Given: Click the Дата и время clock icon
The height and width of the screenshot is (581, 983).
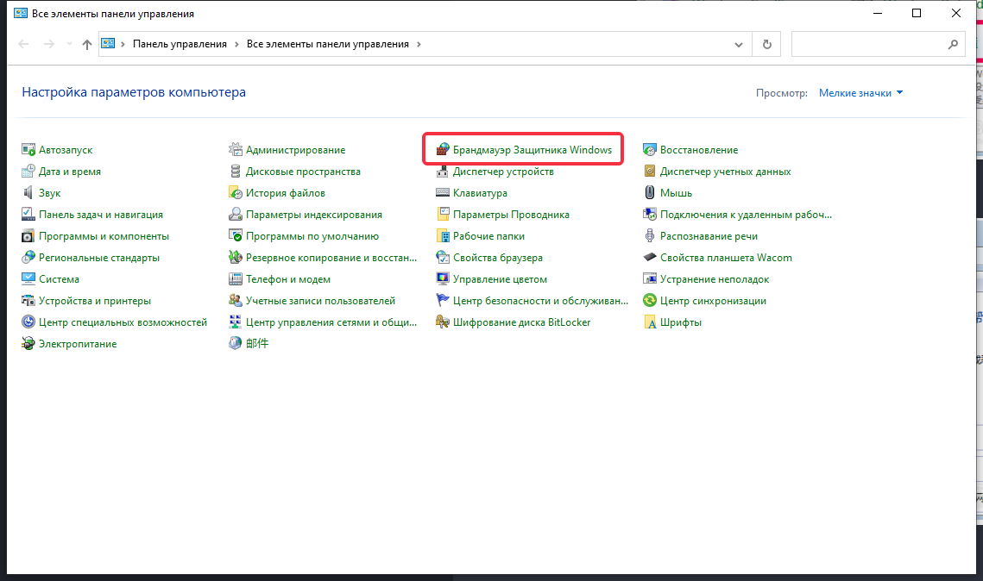Looking at the screenshot, I should [x=28, y=171].
